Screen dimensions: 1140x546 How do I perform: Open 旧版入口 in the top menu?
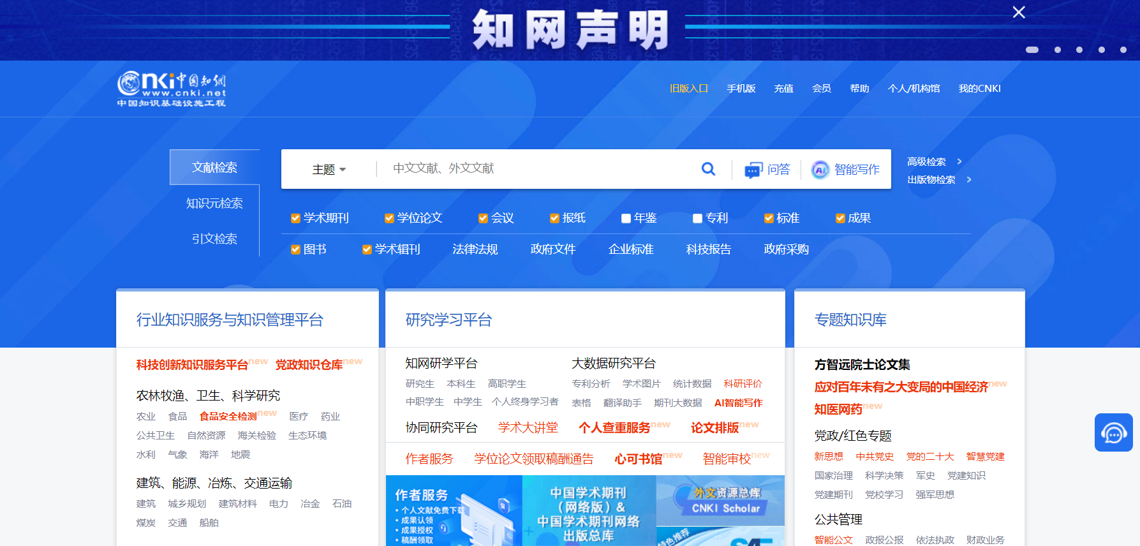point(689,88)
